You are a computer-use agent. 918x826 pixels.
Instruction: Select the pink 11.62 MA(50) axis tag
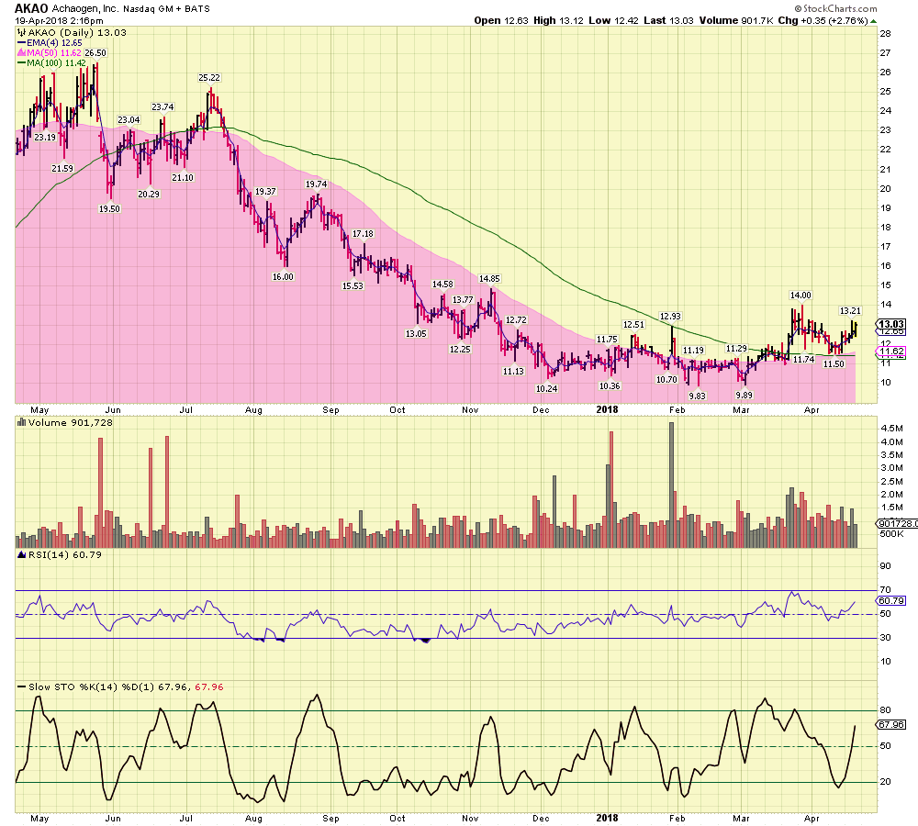[891, 352]
